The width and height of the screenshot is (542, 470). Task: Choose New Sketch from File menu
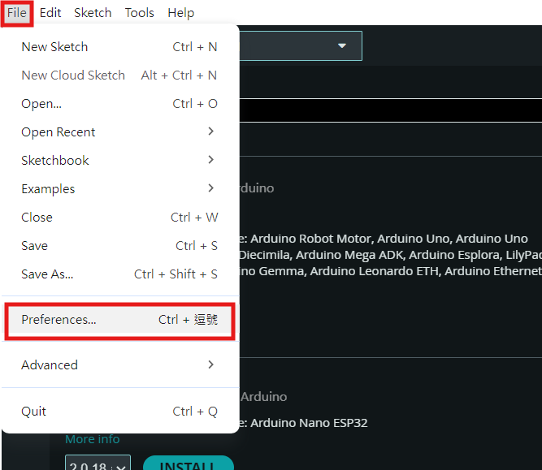[x=119, y=47]
